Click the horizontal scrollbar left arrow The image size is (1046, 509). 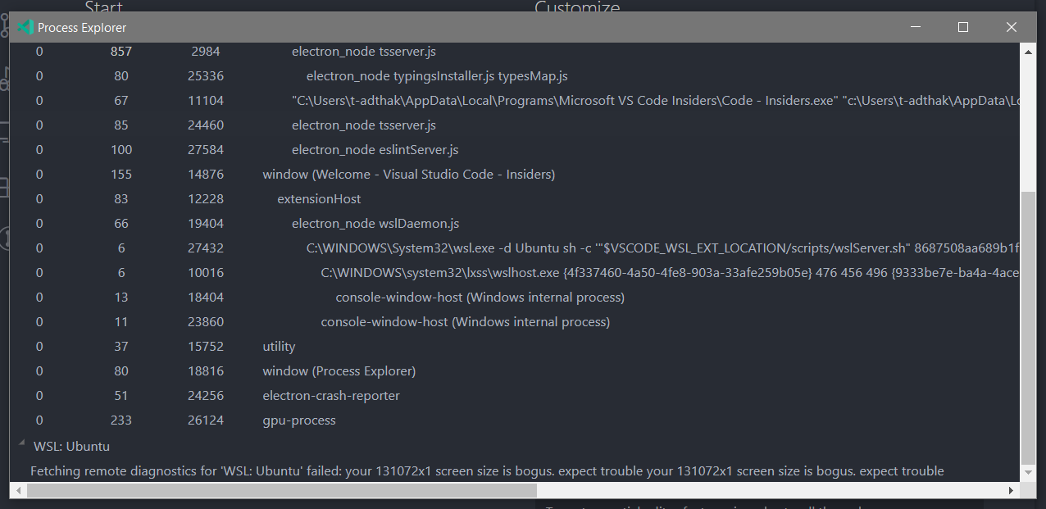(17, 490)
